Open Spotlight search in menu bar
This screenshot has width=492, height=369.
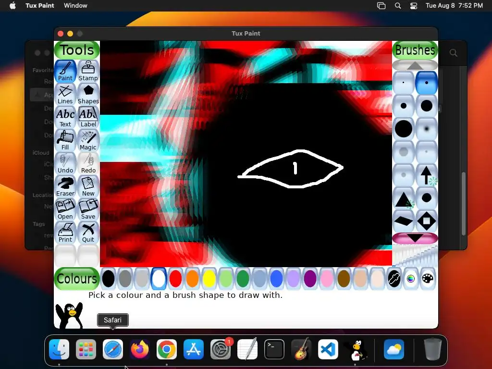398,6
